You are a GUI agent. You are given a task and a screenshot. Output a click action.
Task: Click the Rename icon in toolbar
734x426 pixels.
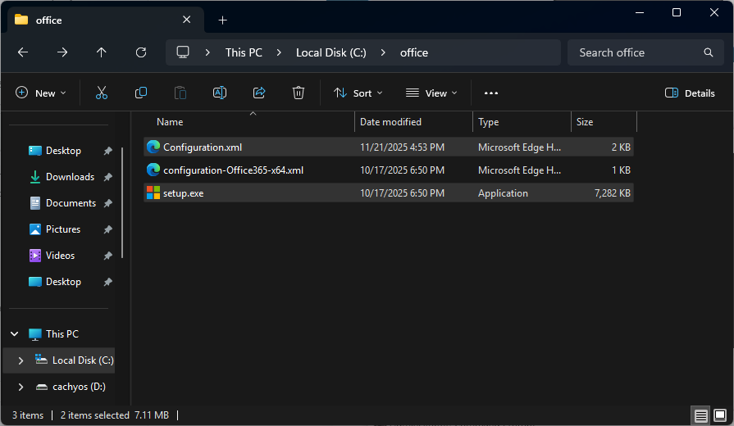(x=220, y=93)
